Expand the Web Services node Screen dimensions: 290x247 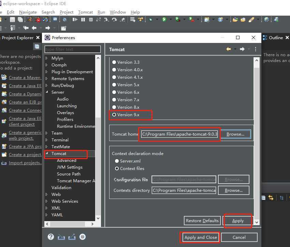pyautogui.click(x=47, y=201)
